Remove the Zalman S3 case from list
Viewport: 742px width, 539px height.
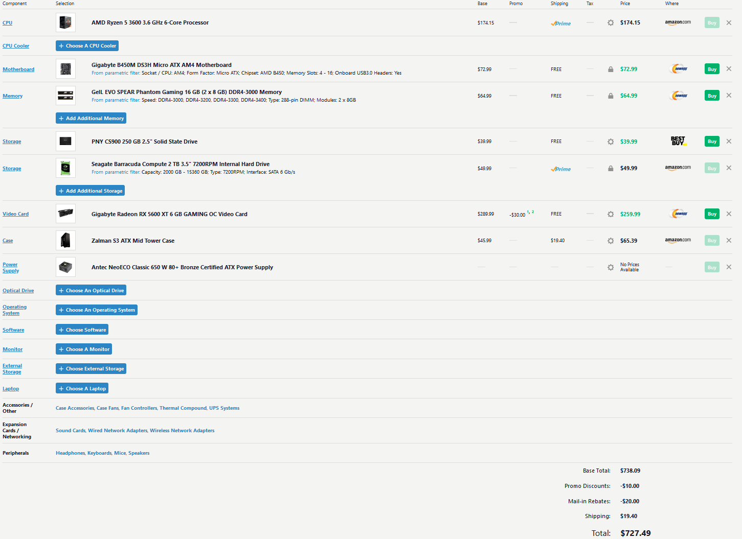[x=729, y=241]
